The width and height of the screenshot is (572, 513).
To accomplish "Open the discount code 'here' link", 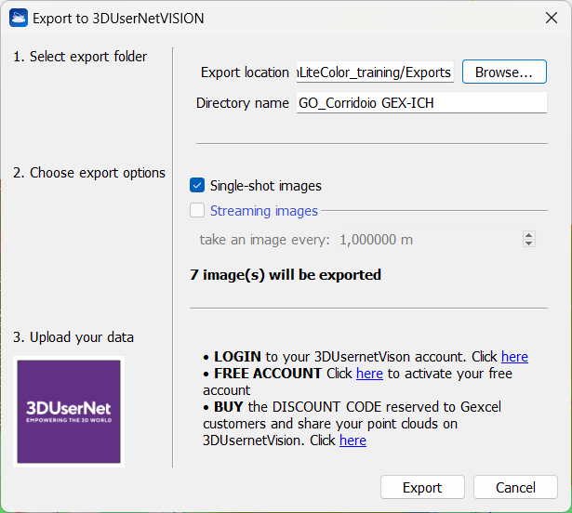I will 353,441.
